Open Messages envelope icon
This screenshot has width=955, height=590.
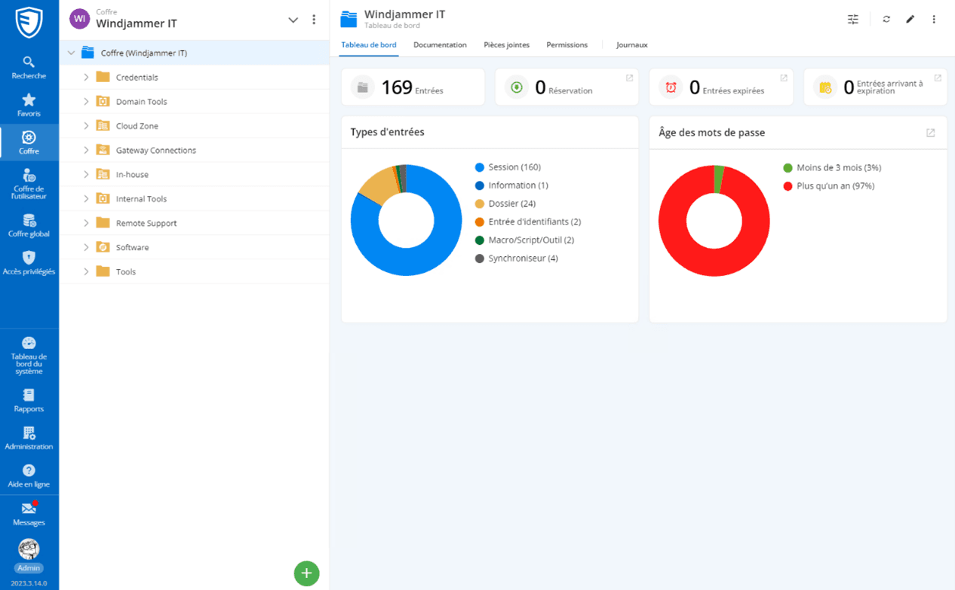[29, 514]
